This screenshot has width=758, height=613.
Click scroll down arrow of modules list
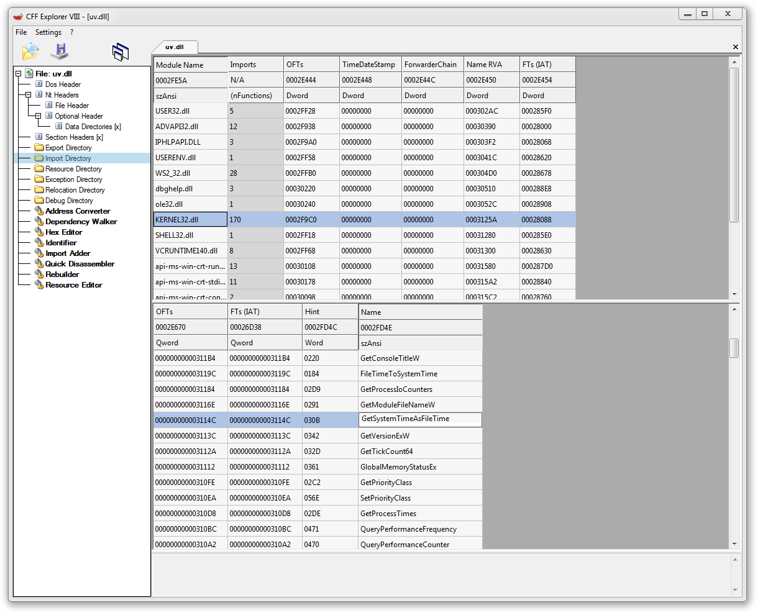(734, 294)
